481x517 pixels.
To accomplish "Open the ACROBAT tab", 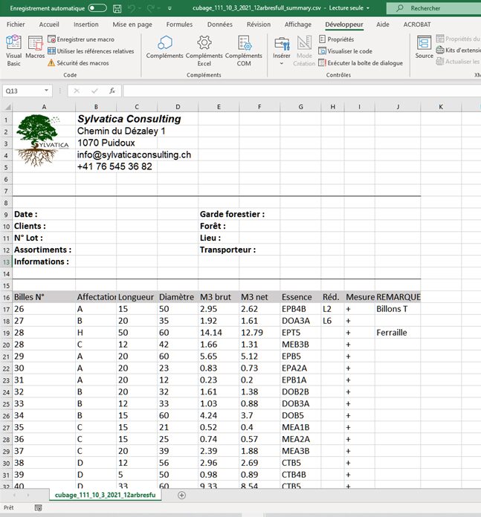I will coord(417,25).
